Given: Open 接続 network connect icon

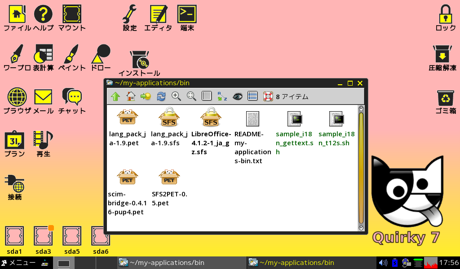Looking at the screenshot, I should (14, 187).
